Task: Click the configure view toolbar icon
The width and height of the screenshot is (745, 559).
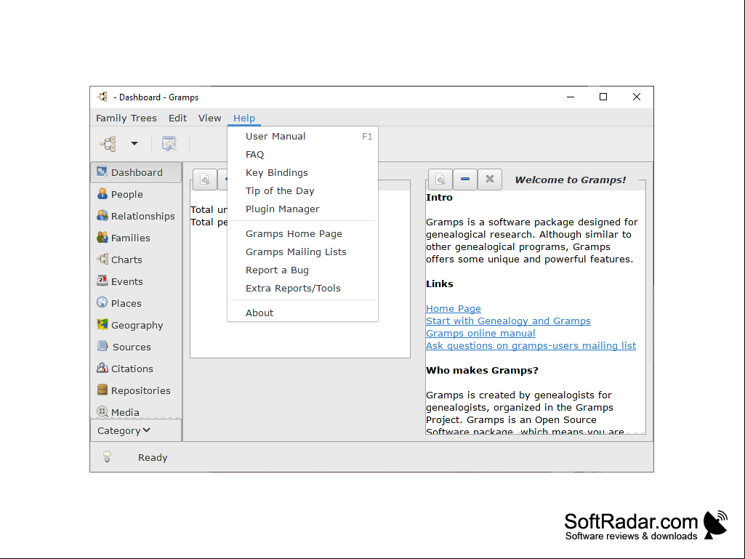Action: pyautogui.click(x=169, y=143)
